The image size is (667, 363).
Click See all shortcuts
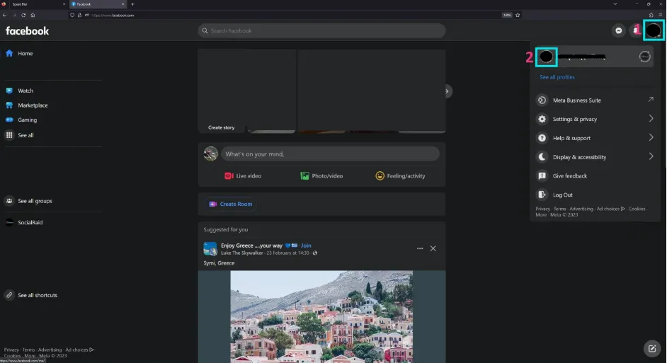[38, 295]
